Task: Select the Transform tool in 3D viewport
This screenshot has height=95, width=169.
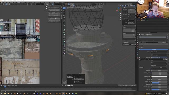Action: click(64, 20)
